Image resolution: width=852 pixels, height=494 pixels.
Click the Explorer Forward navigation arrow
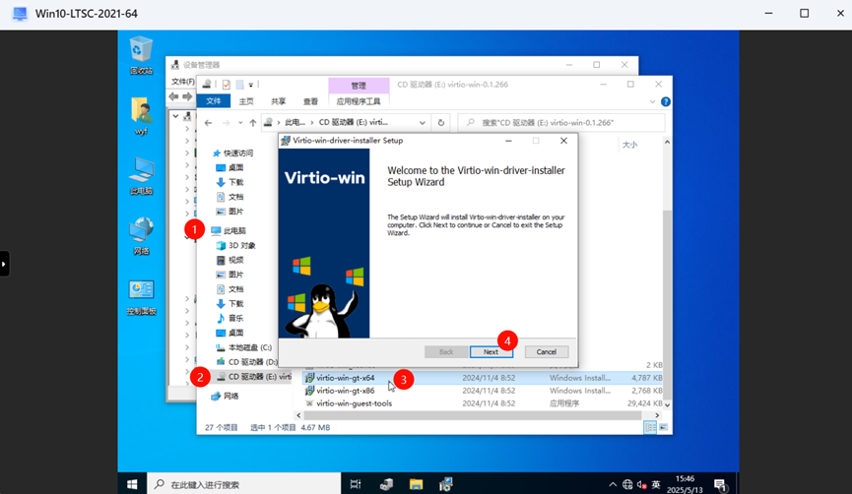pos(226,123)
